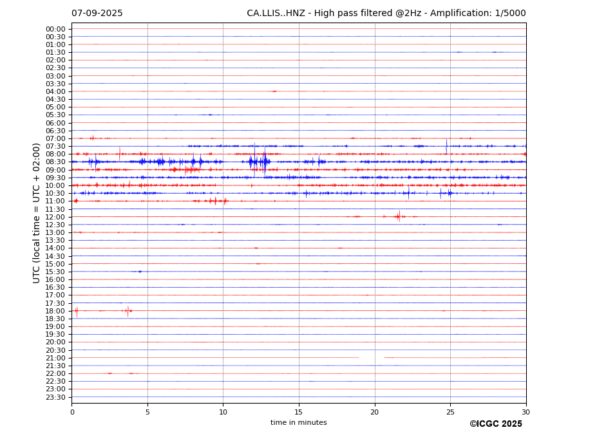Select the 13:00 time row label
Image resolution: width=597 pixels, height=448 pixels.
click(x=55, y=232)
